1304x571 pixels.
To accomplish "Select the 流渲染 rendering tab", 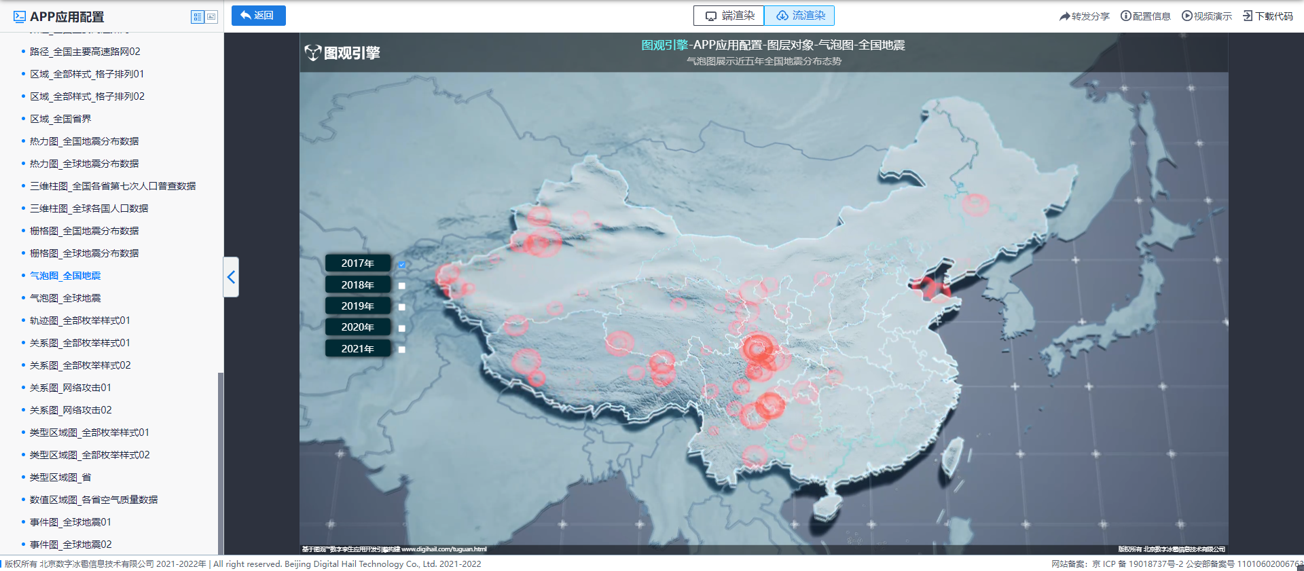I will point(799,16).
